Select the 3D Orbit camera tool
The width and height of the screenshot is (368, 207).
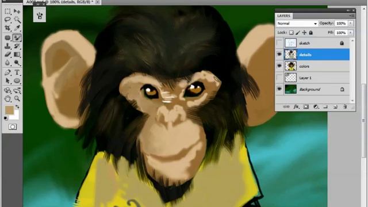point(17,90)
